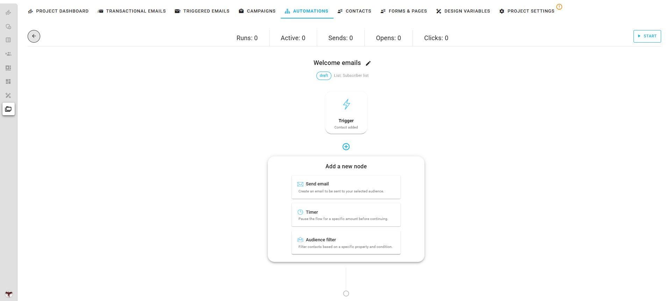This screenshot has width=666, height=301.
Task: Click the draft status badge
Action: pos(324,76)
